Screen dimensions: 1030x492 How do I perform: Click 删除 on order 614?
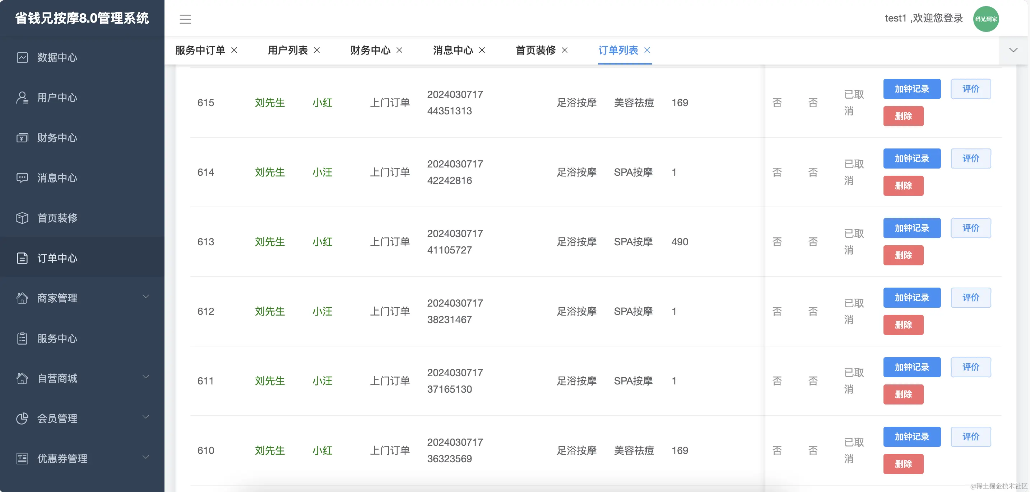(903, 185)
